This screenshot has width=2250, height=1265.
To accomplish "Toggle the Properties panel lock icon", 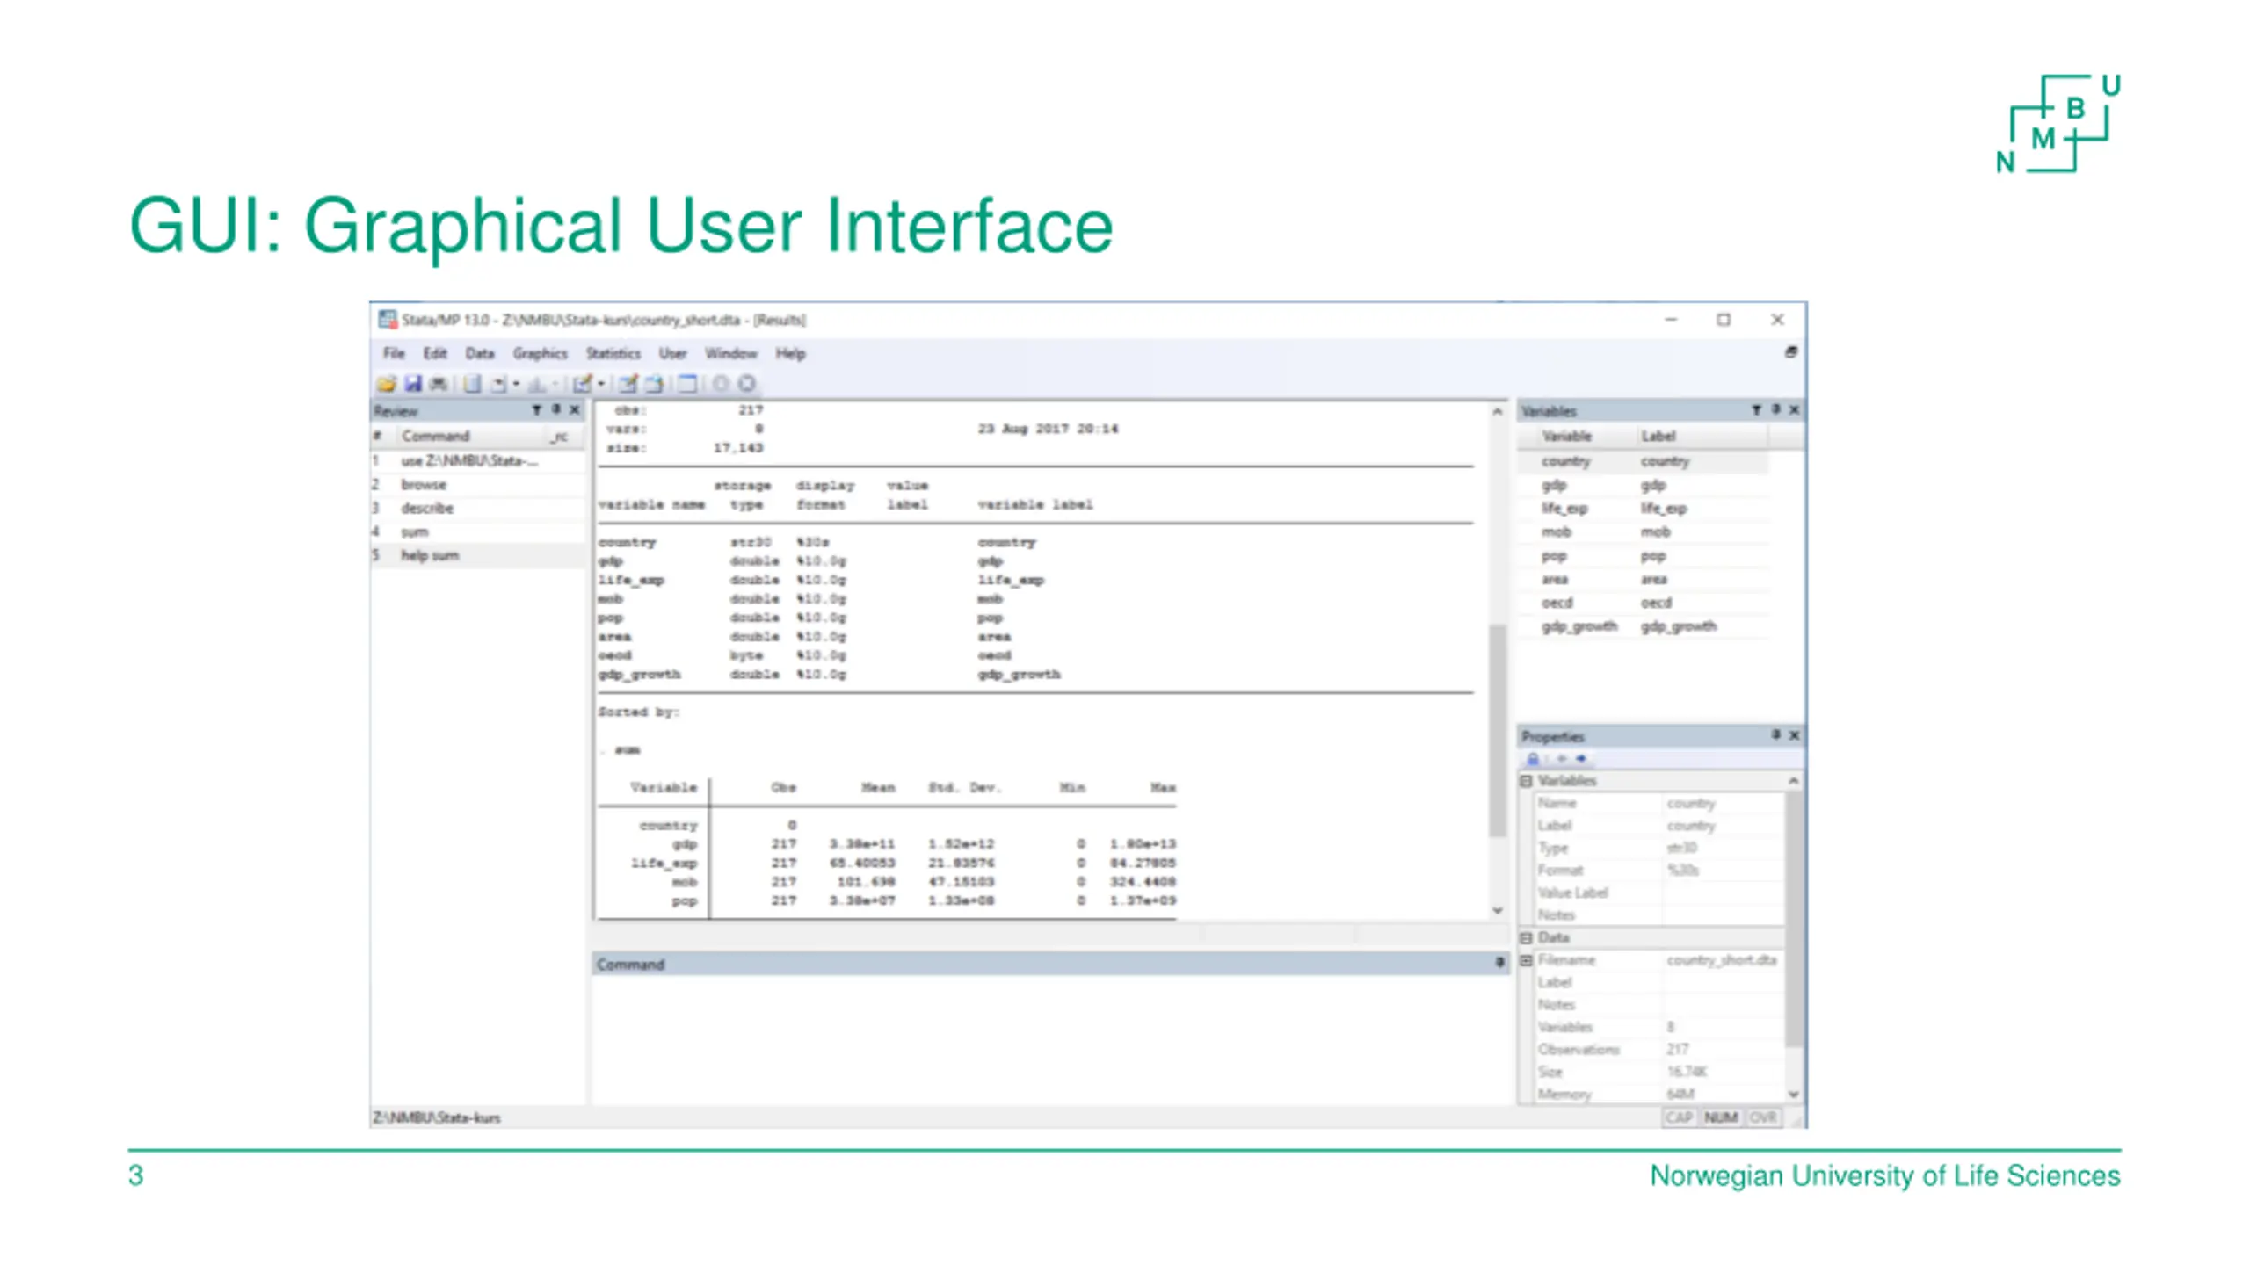I will point(1533,759).
